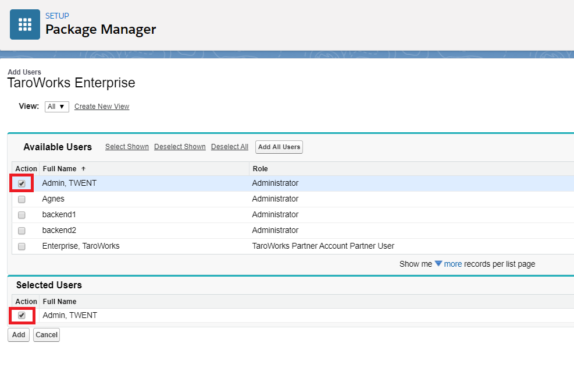Screen dimensions: 574x378
Task: Click Select Shown link
Action: (x=127, y=147)
